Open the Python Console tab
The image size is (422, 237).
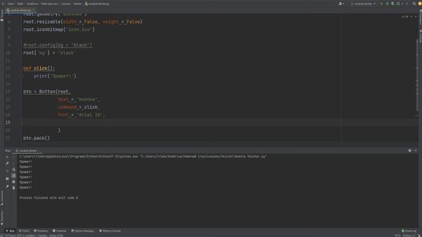pos(110,231)
